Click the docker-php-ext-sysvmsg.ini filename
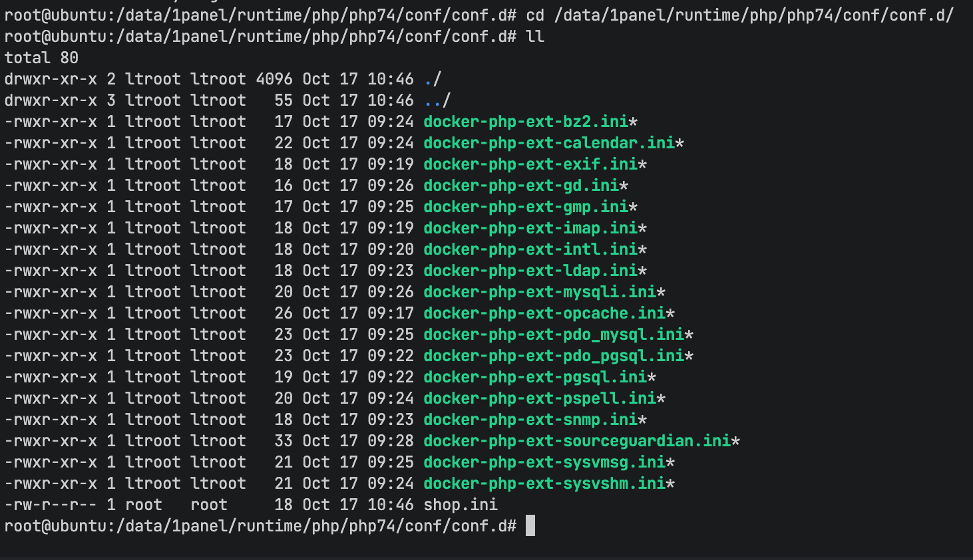973x560 pixels. point(544,462)
